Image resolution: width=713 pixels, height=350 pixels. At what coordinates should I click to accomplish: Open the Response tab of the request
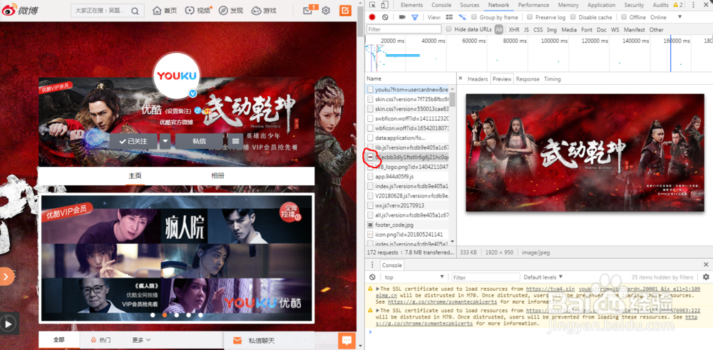point(528,78)
